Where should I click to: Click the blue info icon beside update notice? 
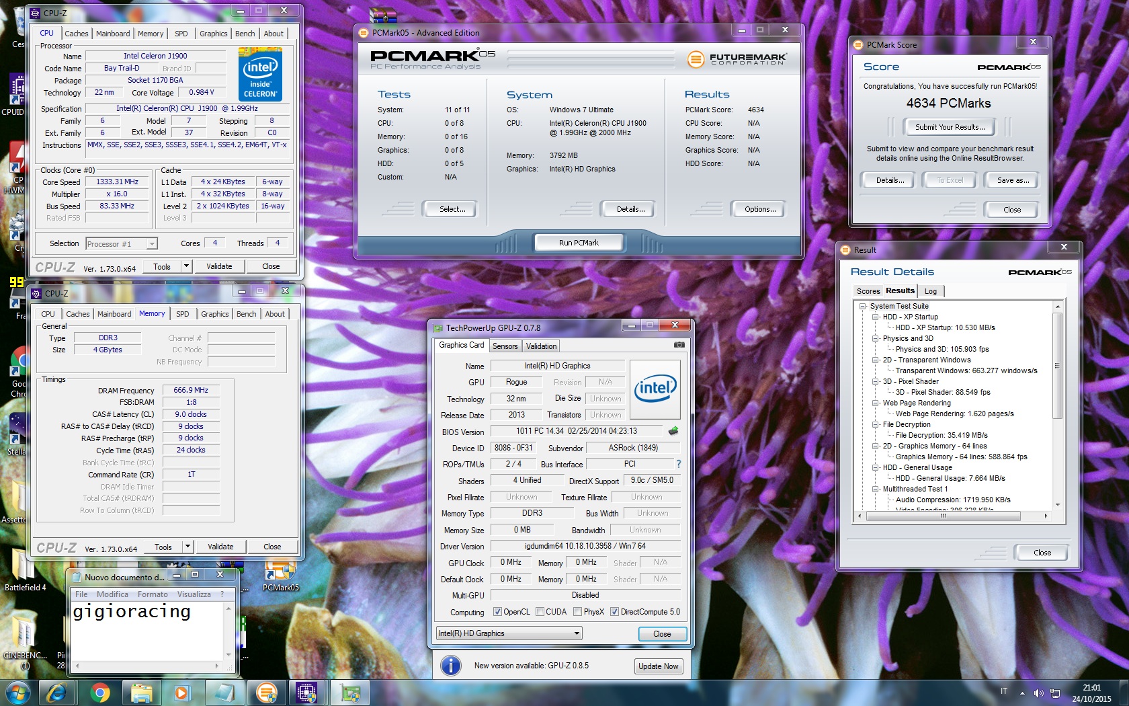[x=450, y=666]
